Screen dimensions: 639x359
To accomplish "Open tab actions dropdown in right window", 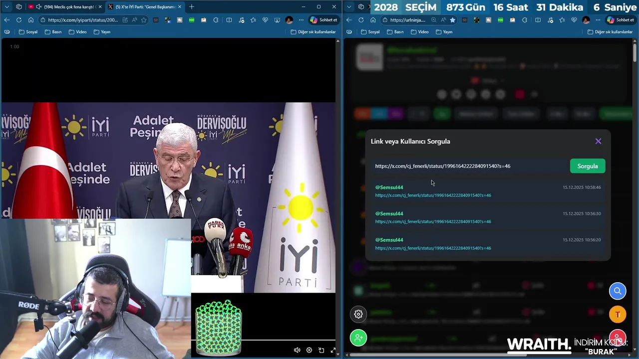I will click(349, 6).
